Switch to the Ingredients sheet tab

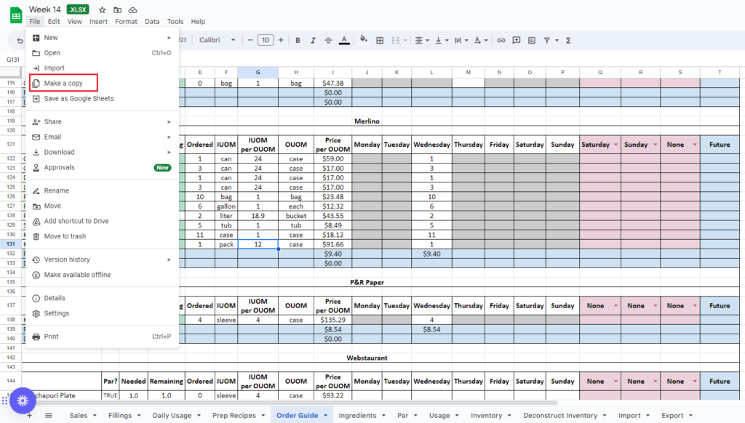point(357,415)
